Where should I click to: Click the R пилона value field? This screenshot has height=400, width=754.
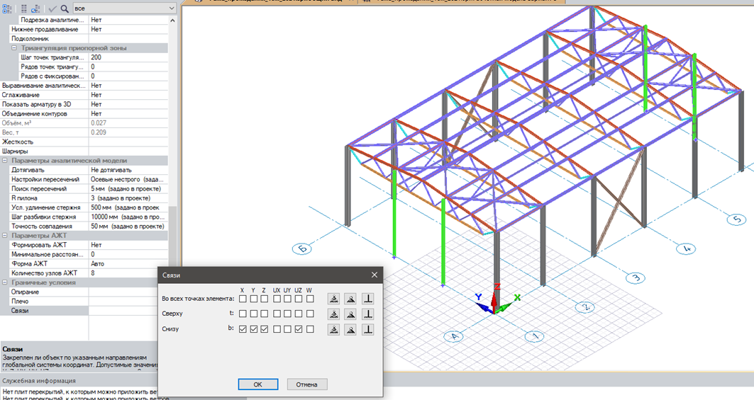click(x=128, y=198)
